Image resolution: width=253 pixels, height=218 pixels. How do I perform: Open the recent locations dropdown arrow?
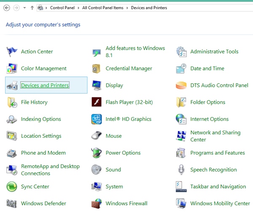pos(24,8)
